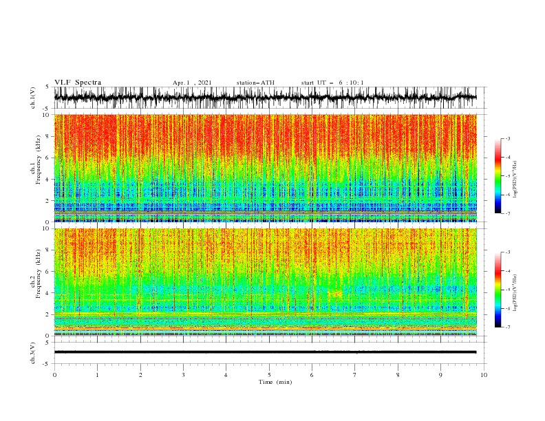Image resolution: width=545 pixels, height=421 pixels.
Task: Click the upper color bar '-3' label
Action: (x=508, y=138)
